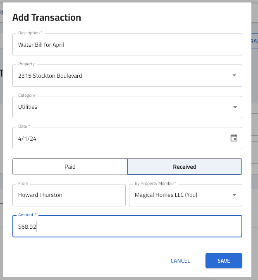Screen dimensions: 258x280
Task: Click the 2315 Stockton Boulevard property value
Action: [x=50, y=76]
